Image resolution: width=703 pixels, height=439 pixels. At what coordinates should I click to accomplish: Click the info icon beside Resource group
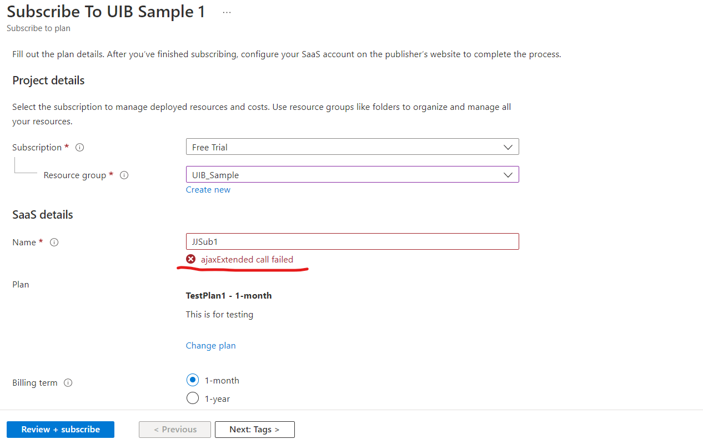[124, 175]
